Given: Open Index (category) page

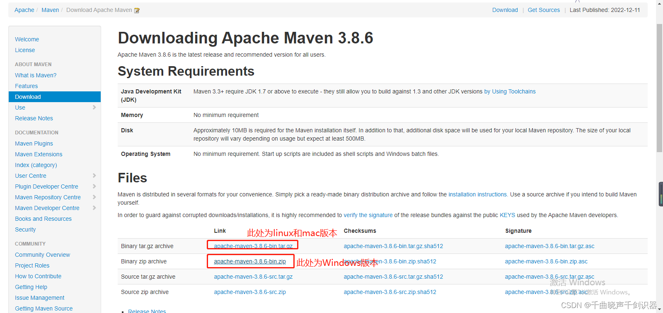Looking at the screenshot, I should (x=36, y=165).
